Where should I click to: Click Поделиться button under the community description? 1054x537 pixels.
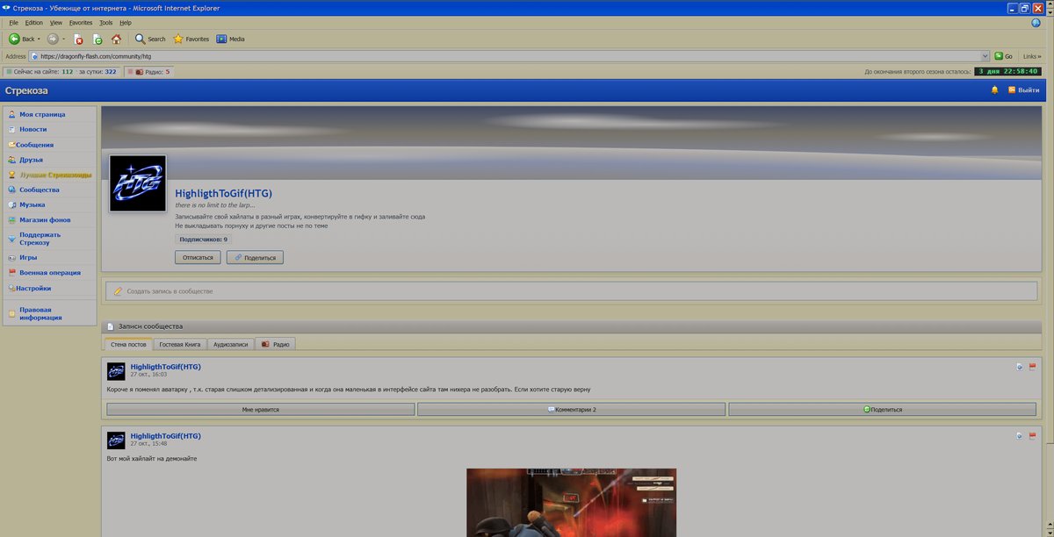coord(255,258)
